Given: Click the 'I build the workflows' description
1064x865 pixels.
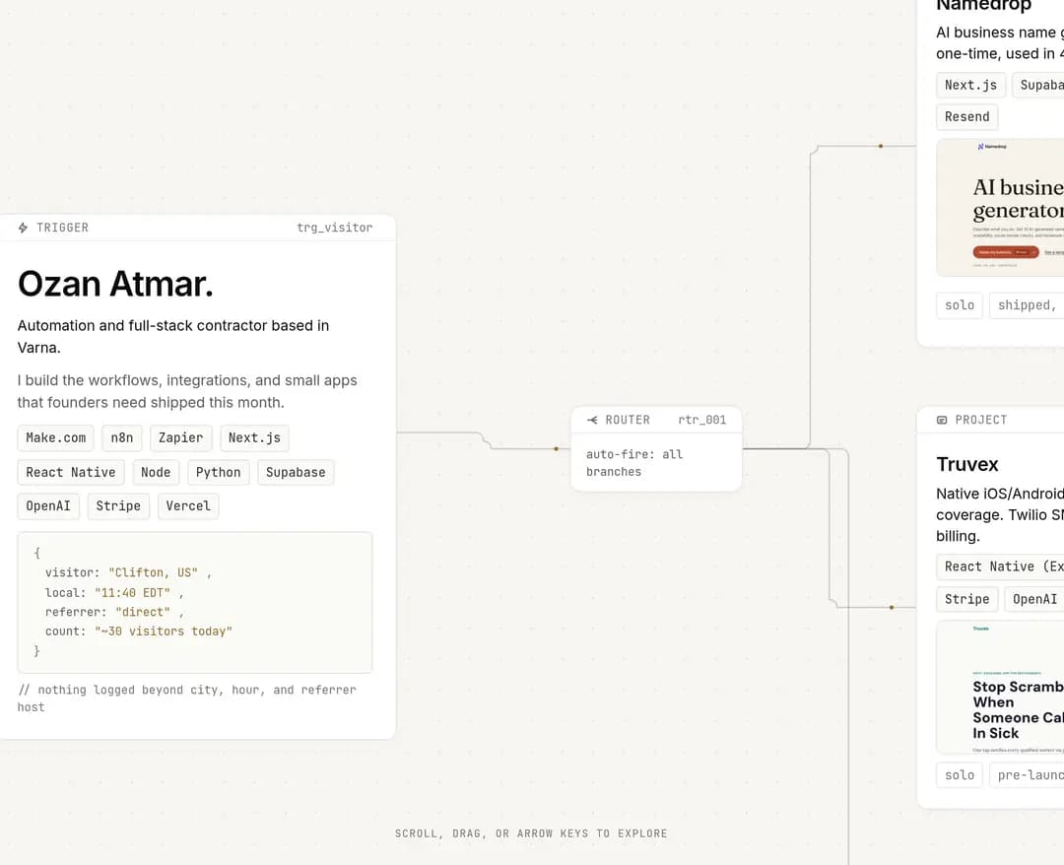Looking at the screenshot, I should [x=186, y=391].
